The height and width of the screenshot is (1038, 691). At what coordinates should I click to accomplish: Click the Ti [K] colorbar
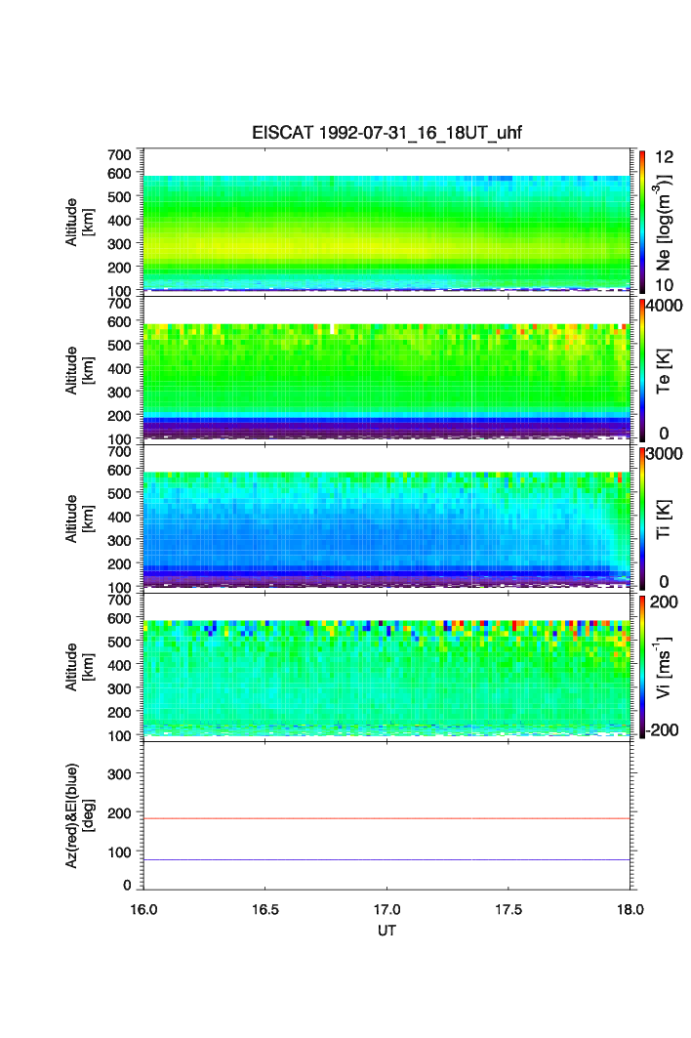coord(642,519)
